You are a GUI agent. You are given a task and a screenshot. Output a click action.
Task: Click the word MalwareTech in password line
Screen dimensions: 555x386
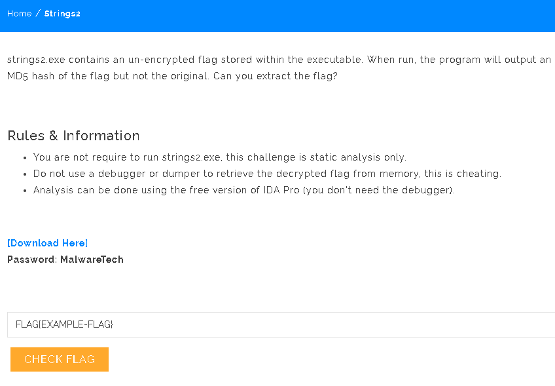pyautogui.click(x=92, y=260)
